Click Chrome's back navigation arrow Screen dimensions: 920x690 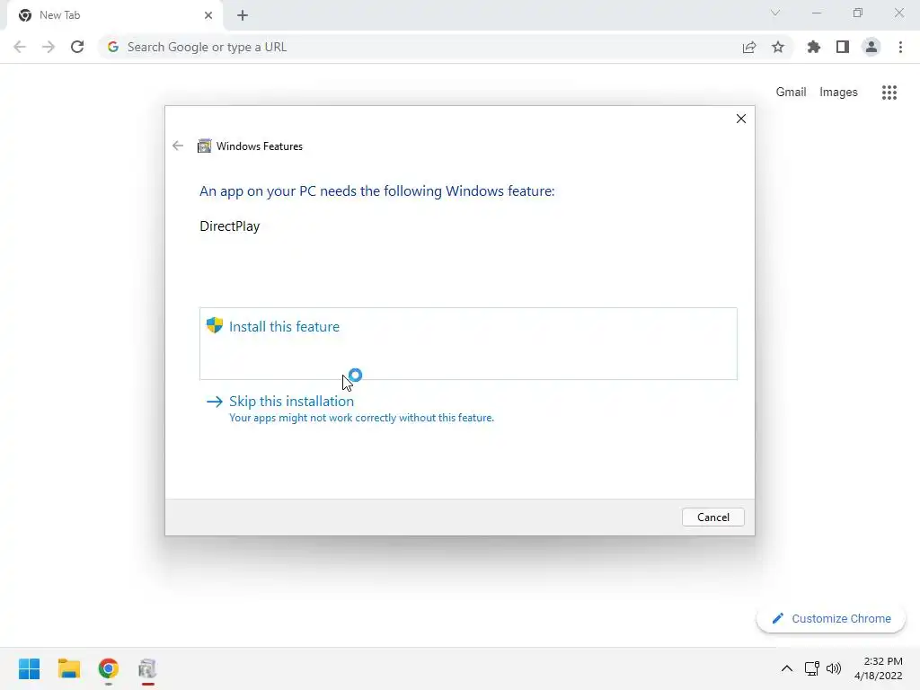(20, 47)
